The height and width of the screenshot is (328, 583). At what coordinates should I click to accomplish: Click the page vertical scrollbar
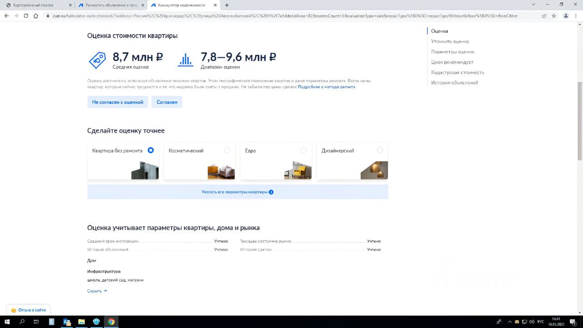580,121
